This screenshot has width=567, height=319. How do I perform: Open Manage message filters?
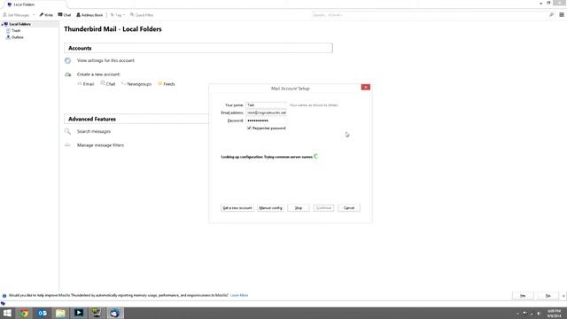click(100, 145)
